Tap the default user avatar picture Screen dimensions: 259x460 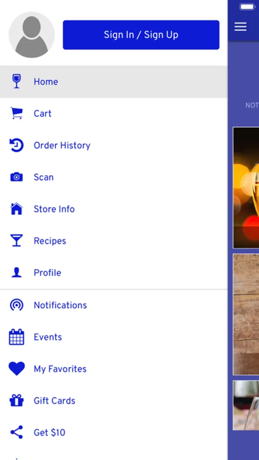pos(32,35)
